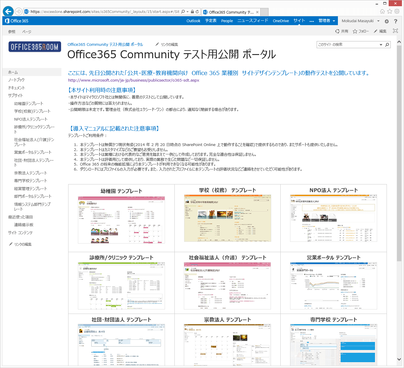Click the 社会福祉法人(介護) テンプレート thumbnail

tap(227, 286)
